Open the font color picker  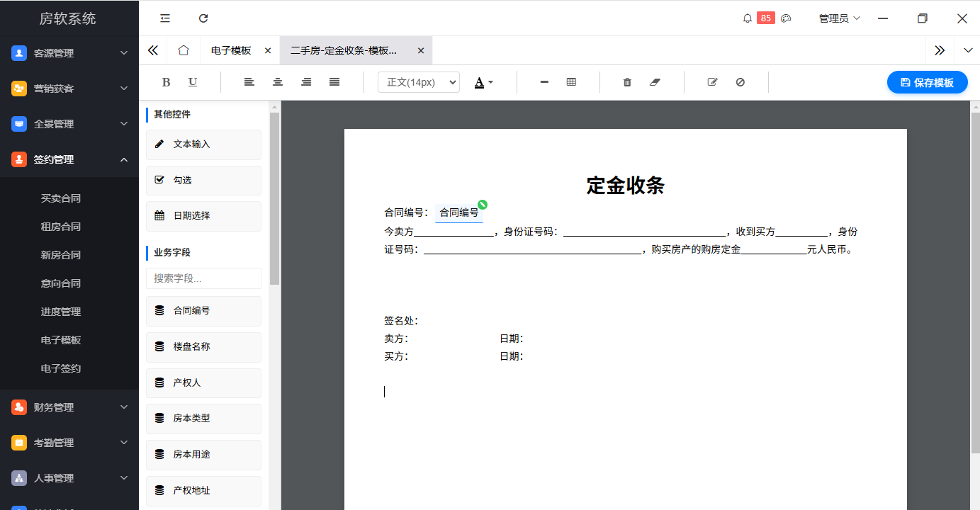pyautogui.click(x=483, y=82)
